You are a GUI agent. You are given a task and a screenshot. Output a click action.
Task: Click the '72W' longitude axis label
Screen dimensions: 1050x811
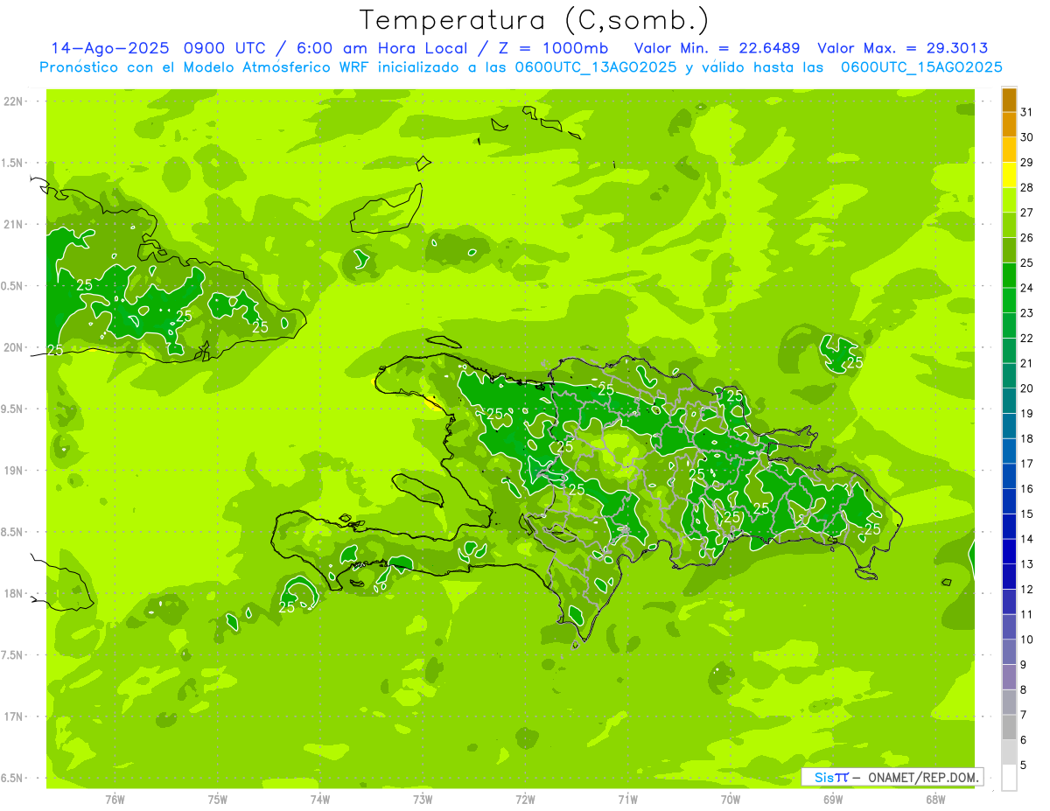click(x=525, y=800)
